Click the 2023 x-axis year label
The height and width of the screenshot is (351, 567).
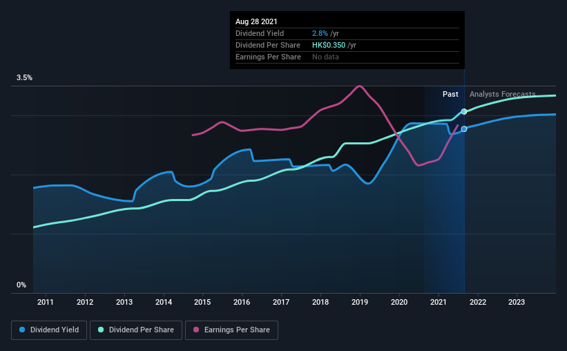[517, 302]
